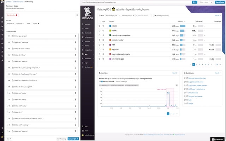Open the Datadog dog logo
This screenshot has width=226, height=141.
pyautogui.click(x=88, y=13)
